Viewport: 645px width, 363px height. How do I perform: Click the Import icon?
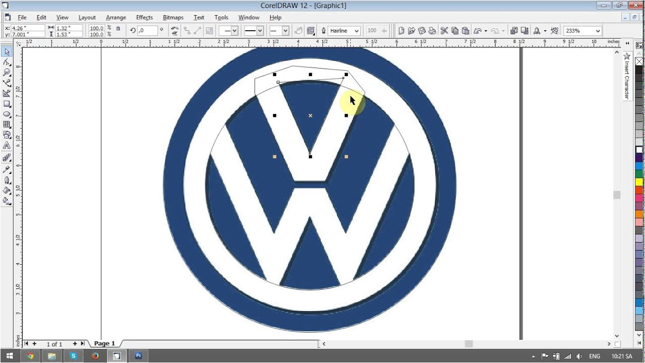coord(513,31)
